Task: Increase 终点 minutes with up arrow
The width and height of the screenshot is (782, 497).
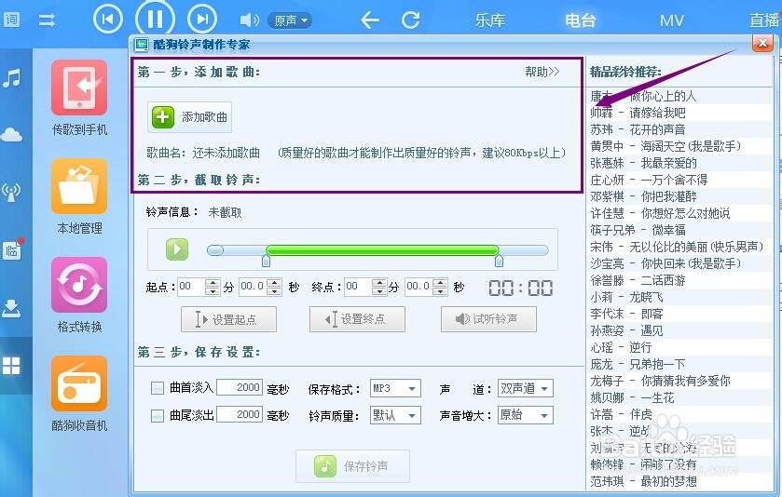Action: pos(379,282)
